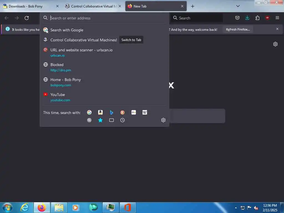The image size is (284, 213).
Task: Select the Tabs search shortcut icon
Action: coord(111,120)
